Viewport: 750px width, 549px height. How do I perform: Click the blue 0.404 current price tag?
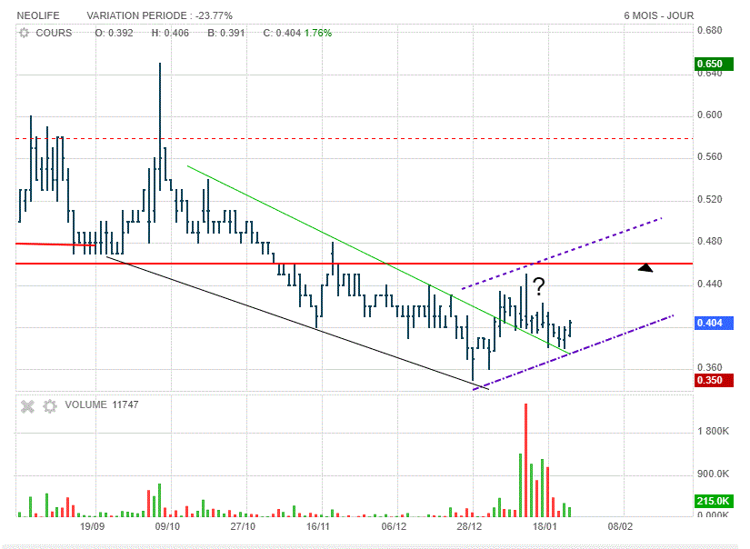(x=714, y=323)
